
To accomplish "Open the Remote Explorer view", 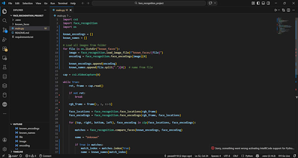I will pyautogui.click(x=4, y=58).
